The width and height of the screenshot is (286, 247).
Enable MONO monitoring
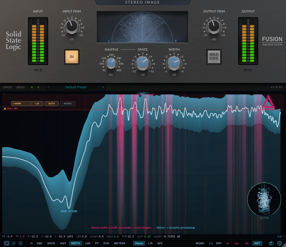pyautogui.click(x=200, y=243)
